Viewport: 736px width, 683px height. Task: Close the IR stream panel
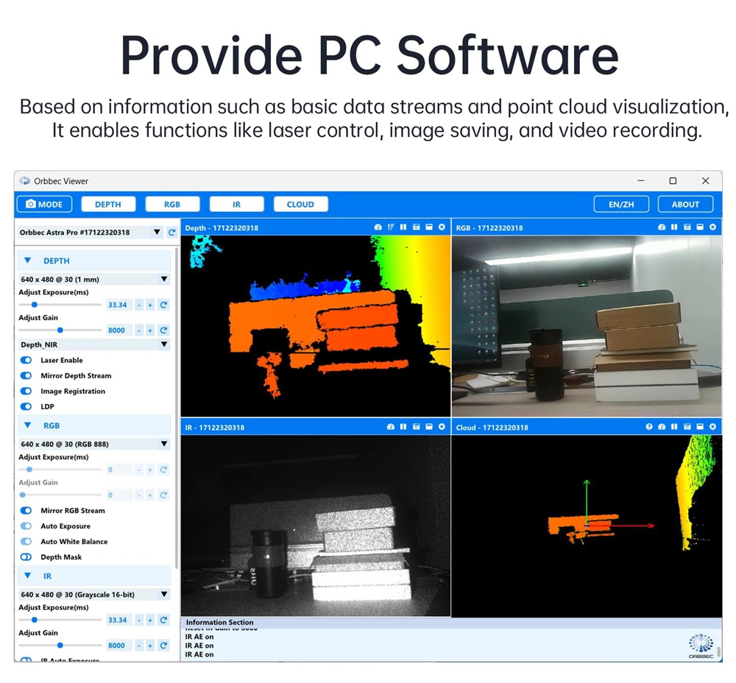click(x=442, y=427)
